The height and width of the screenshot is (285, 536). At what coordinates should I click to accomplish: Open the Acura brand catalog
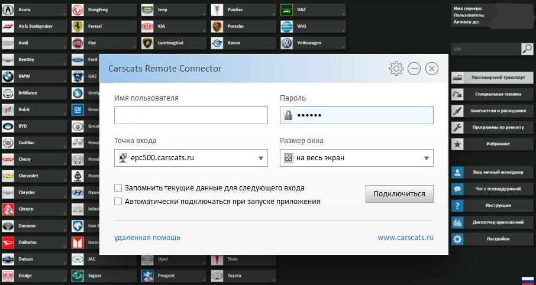34,10
